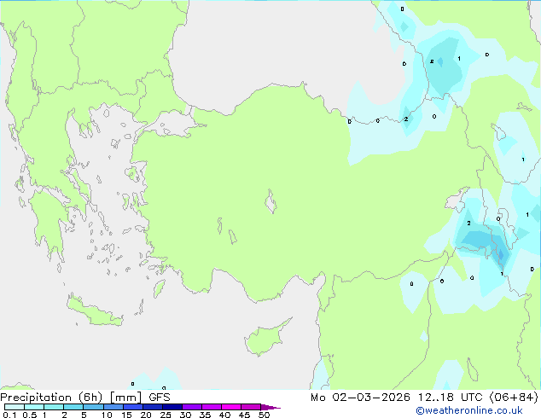The width and height of the screenshot is (541, 418).
Task: Click the 'Precipitation' title word
Action: [36, 398]
